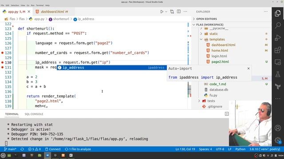284x159 pixels.
Task: Open the Edit menu
Action: 7,5
